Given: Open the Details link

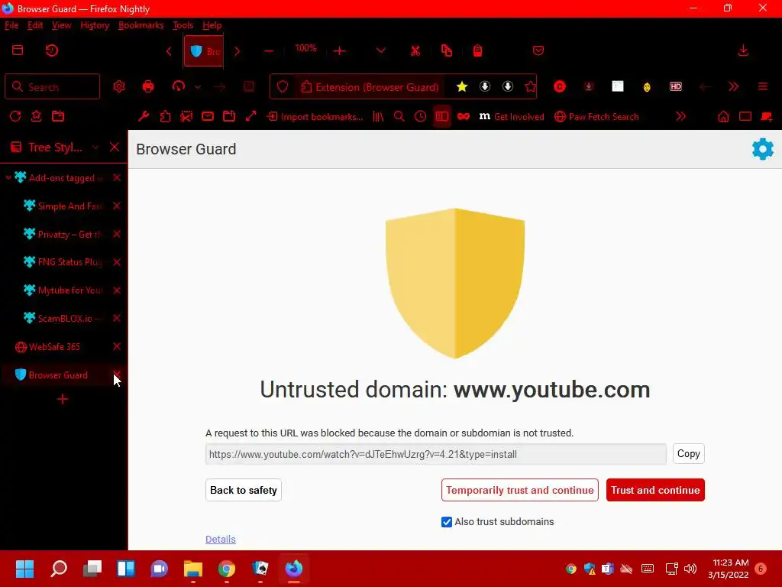Looking at the screenshot, I should pos(221,539).
